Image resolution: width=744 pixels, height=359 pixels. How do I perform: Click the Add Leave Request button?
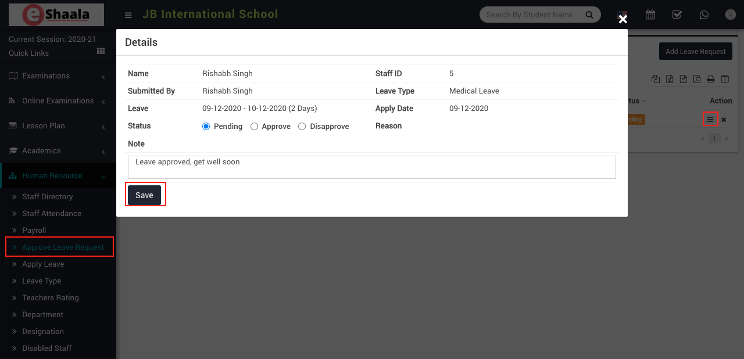tap(695, 51)
